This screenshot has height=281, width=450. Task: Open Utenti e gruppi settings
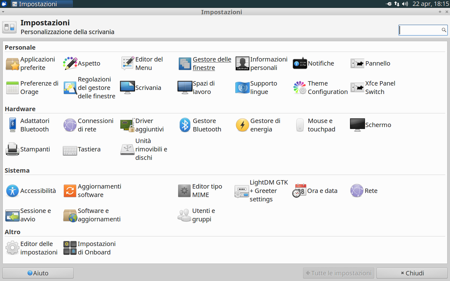point(184,215)
